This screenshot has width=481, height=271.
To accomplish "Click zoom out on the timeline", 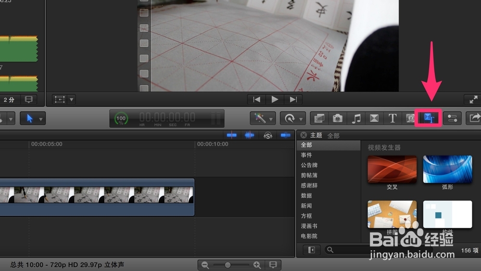I will 205,265.
